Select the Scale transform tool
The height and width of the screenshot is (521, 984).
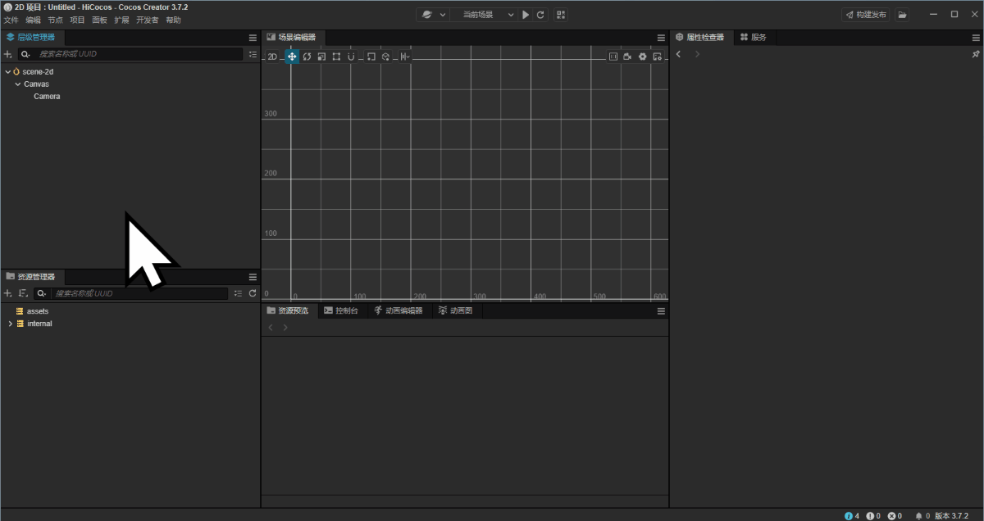[x=321, y=57]
